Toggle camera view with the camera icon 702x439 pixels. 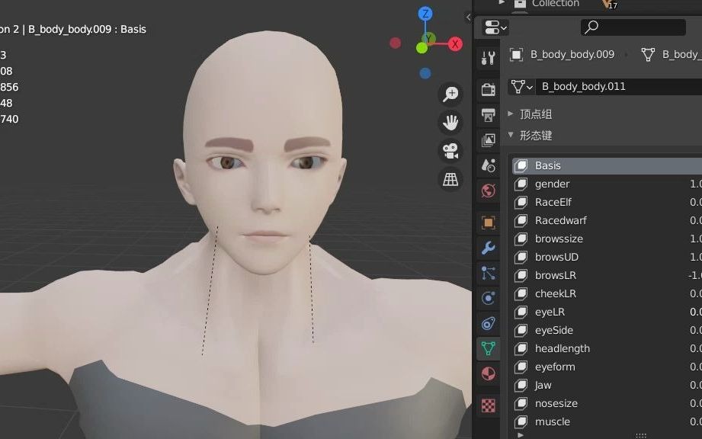(450, 151)
